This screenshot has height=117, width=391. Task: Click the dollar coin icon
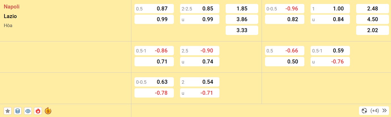point(48,111)
